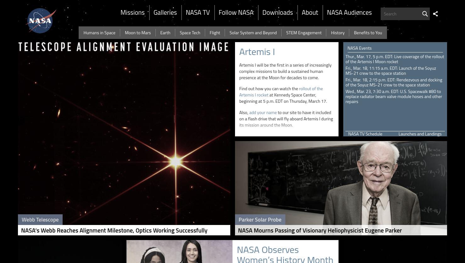This screenshot has height=263, width=465.
Task: Open the Soyuz MS-21 launch event
Action: pyautogui.click(x=391, y=71)
